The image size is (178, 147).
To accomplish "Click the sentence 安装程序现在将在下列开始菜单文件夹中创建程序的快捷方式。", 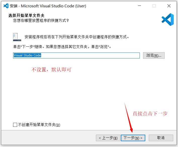I will [77, 37].
